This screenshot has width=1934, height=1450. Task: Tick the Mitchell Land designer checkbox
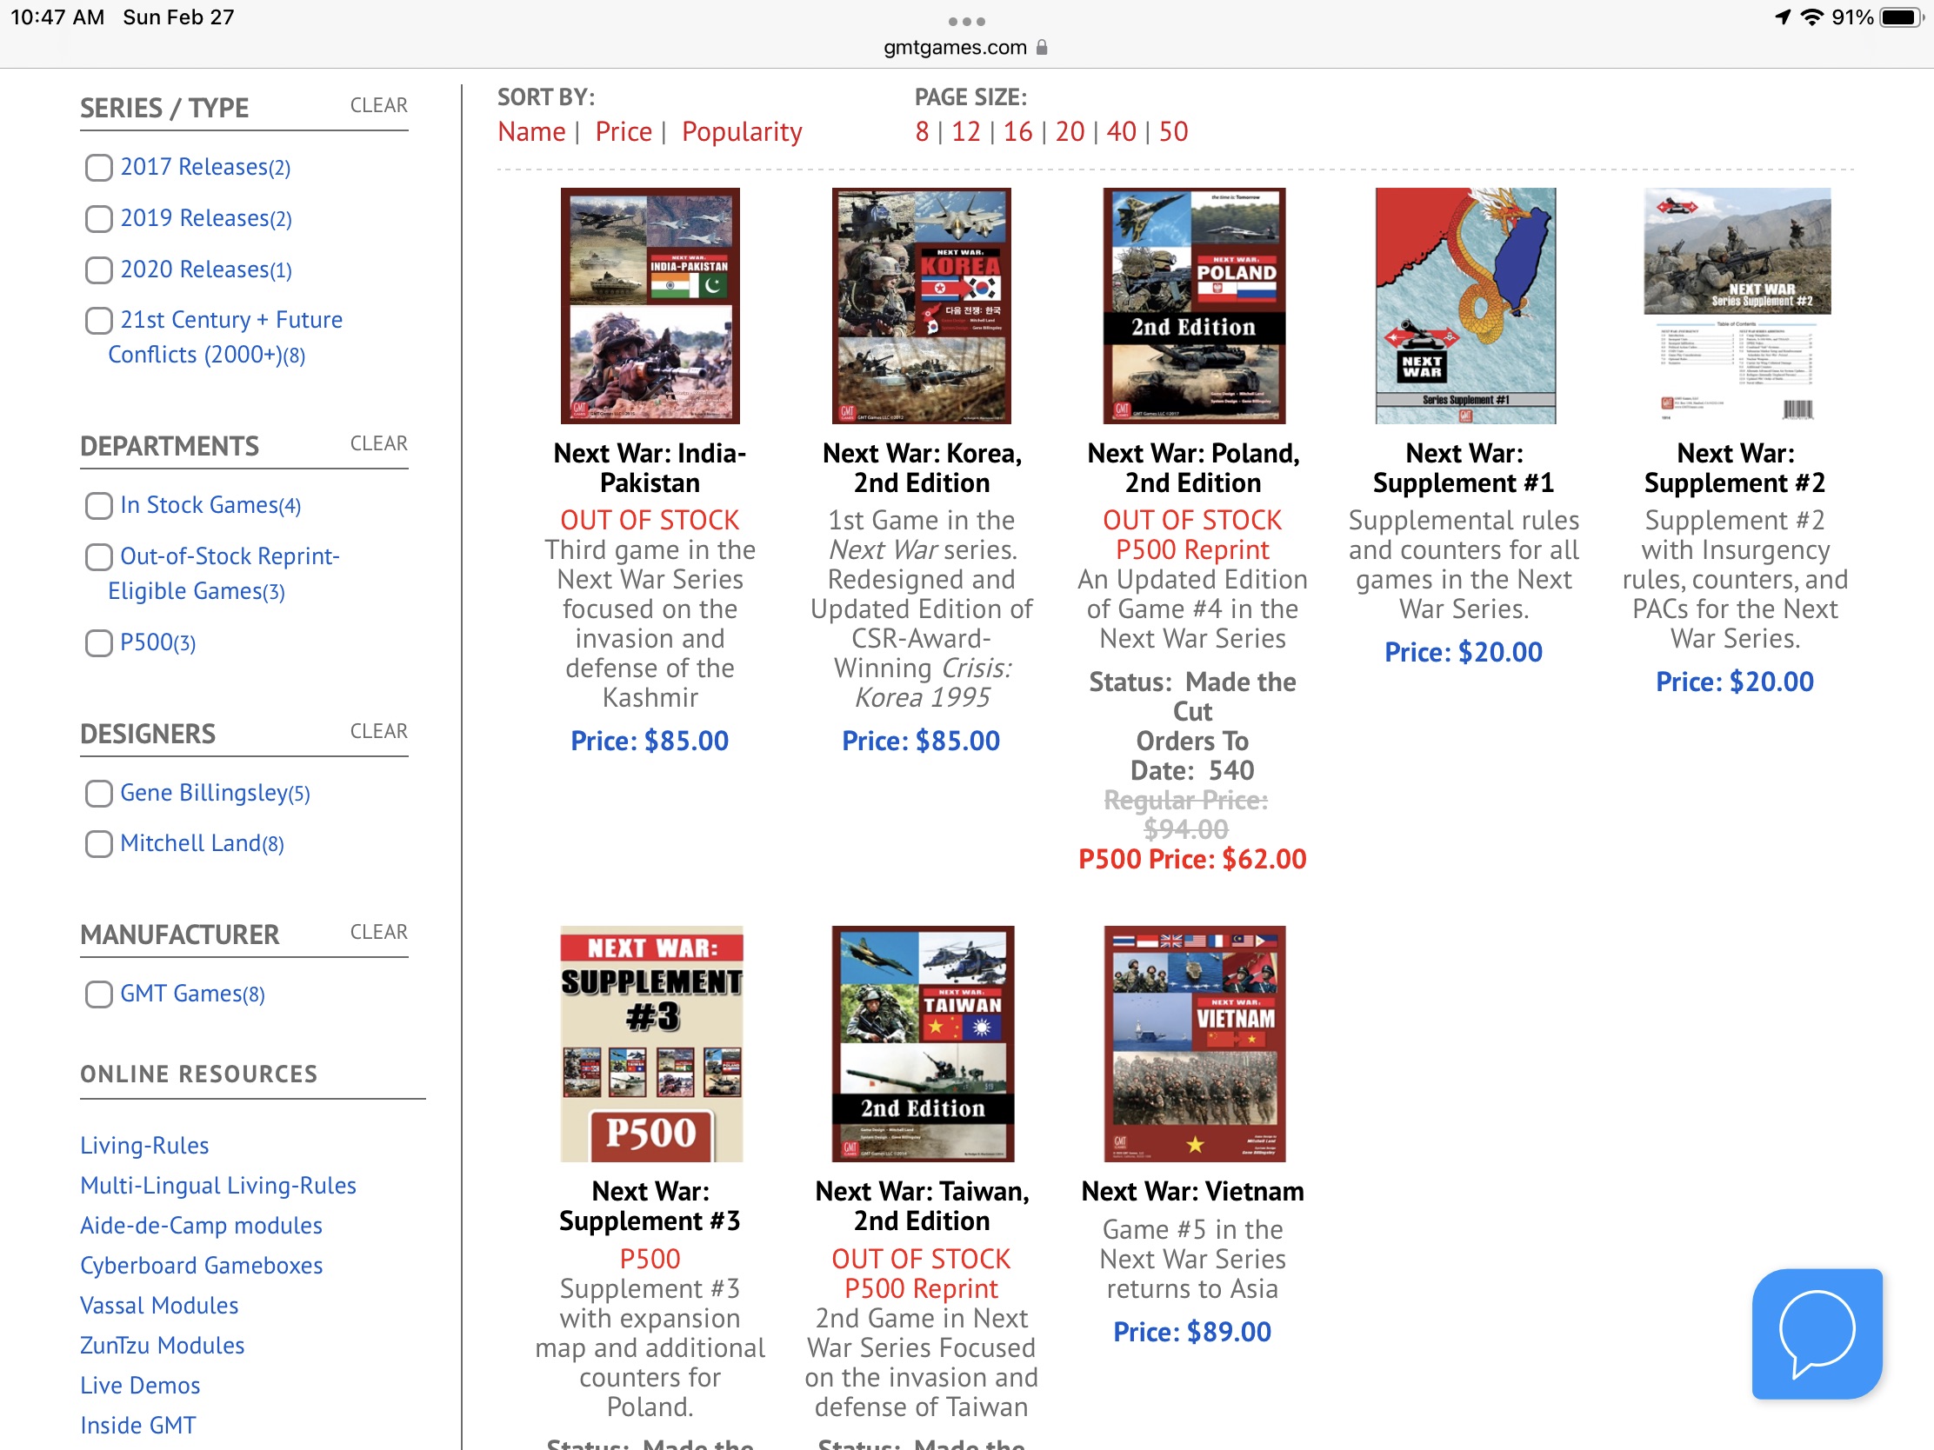click(x=99, y=843)
